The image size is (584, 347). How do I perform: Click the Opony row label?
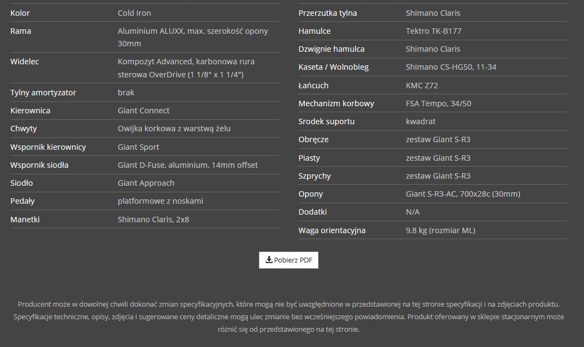311,194
